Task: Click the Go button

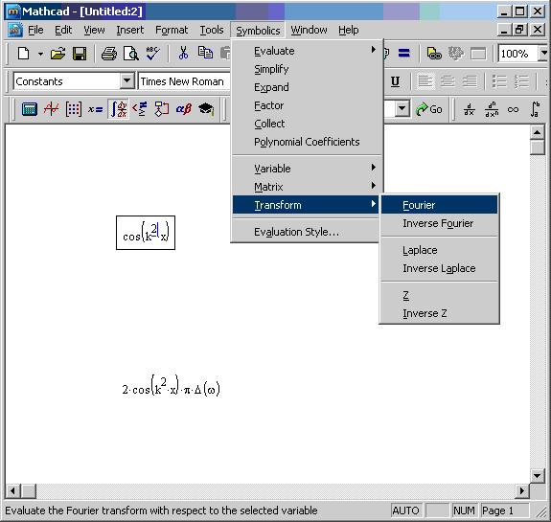Action: tap(428, 109)
